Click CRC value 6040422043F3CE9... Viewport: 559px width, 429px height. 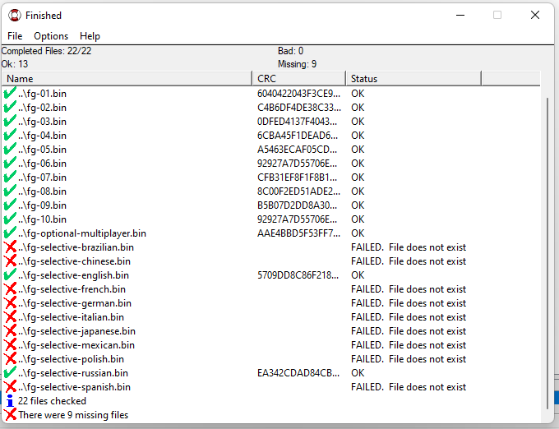point(298,94)
